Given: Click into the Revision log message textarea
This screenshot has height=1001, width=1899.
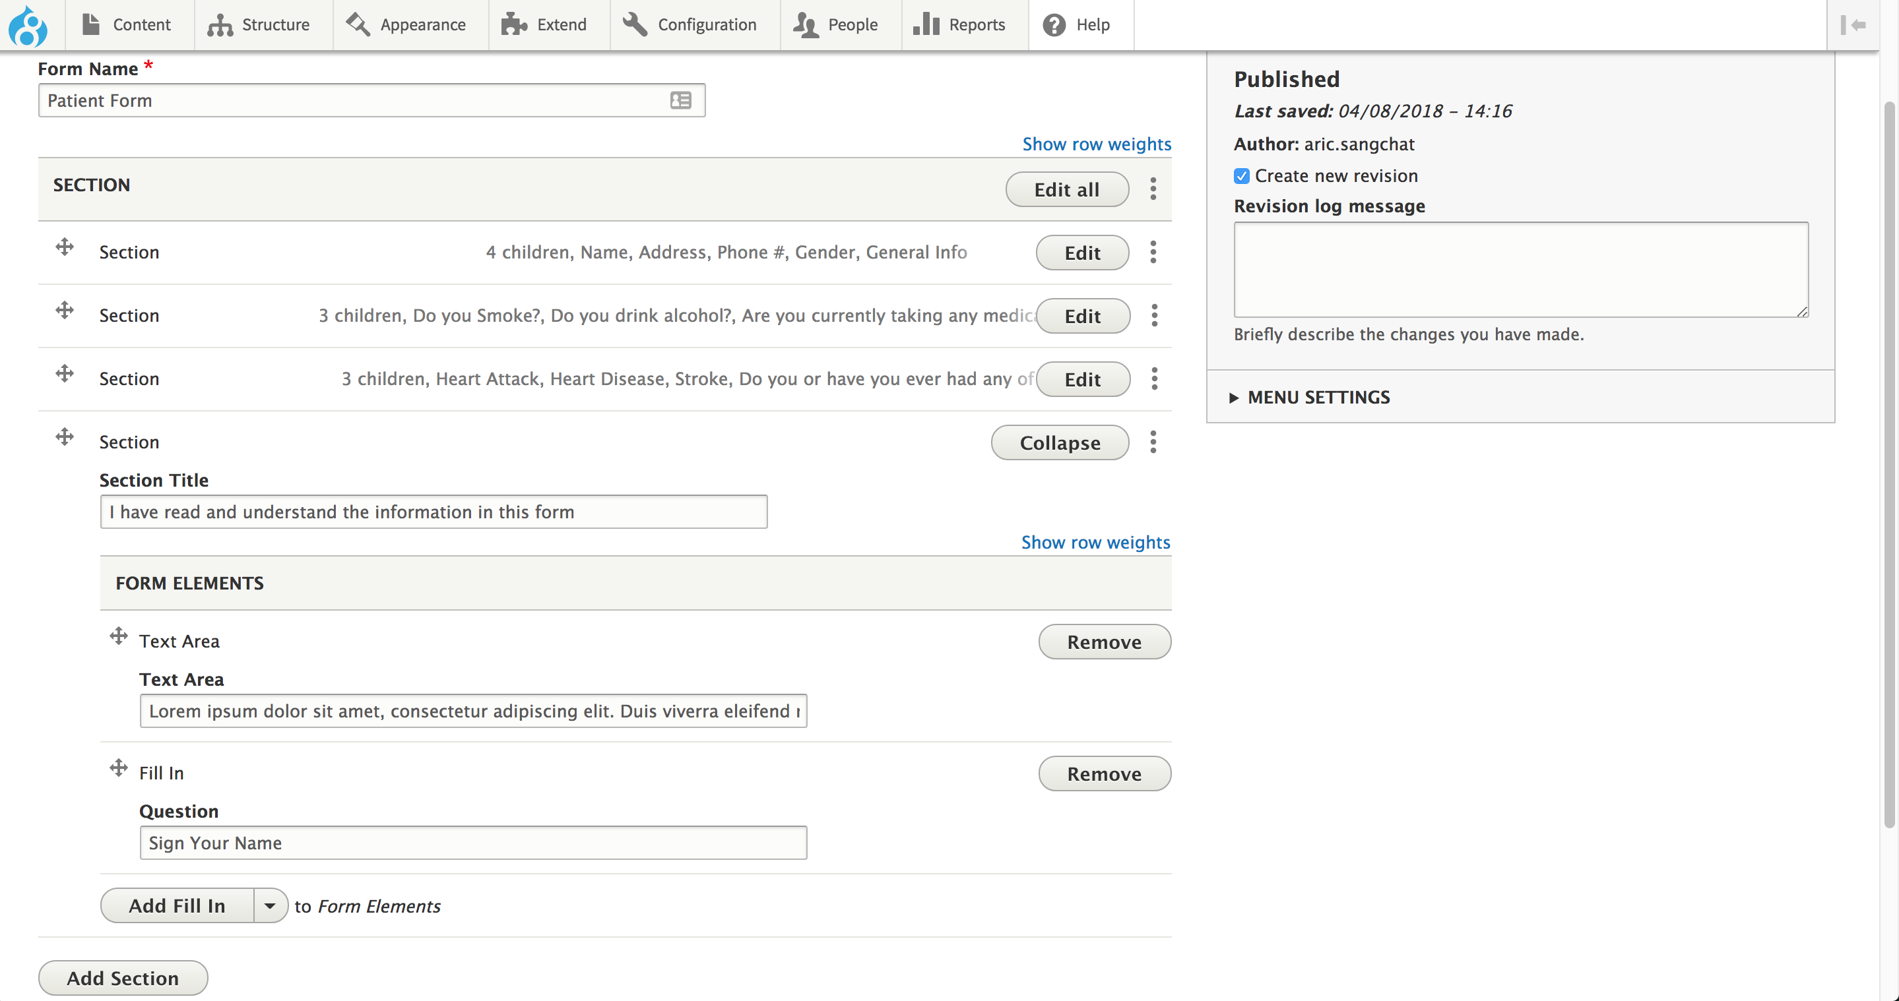Looking at the screenshot, I should pos(1520,270).
